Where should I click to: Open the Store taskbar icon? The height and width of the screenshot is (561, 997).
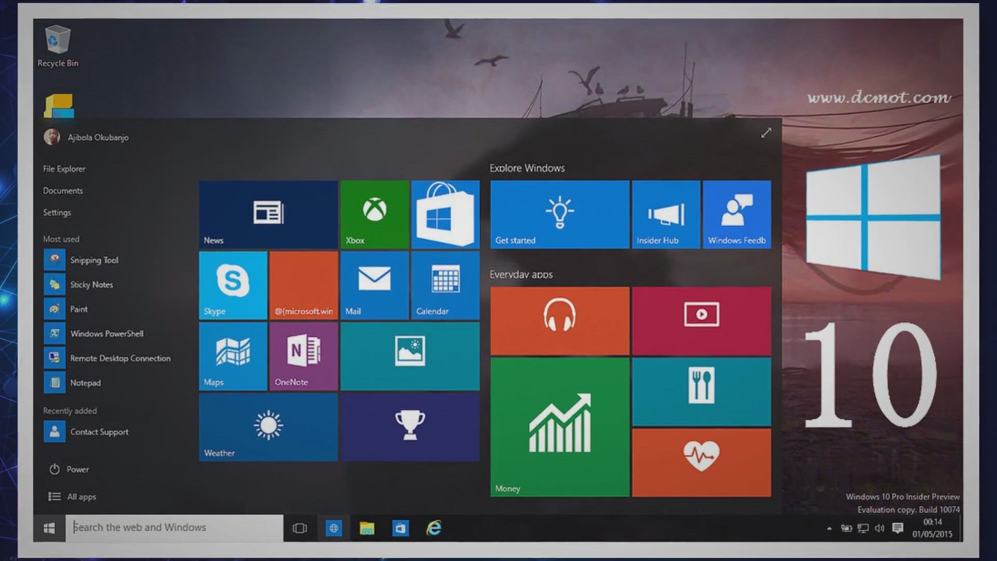coord(400,528)
